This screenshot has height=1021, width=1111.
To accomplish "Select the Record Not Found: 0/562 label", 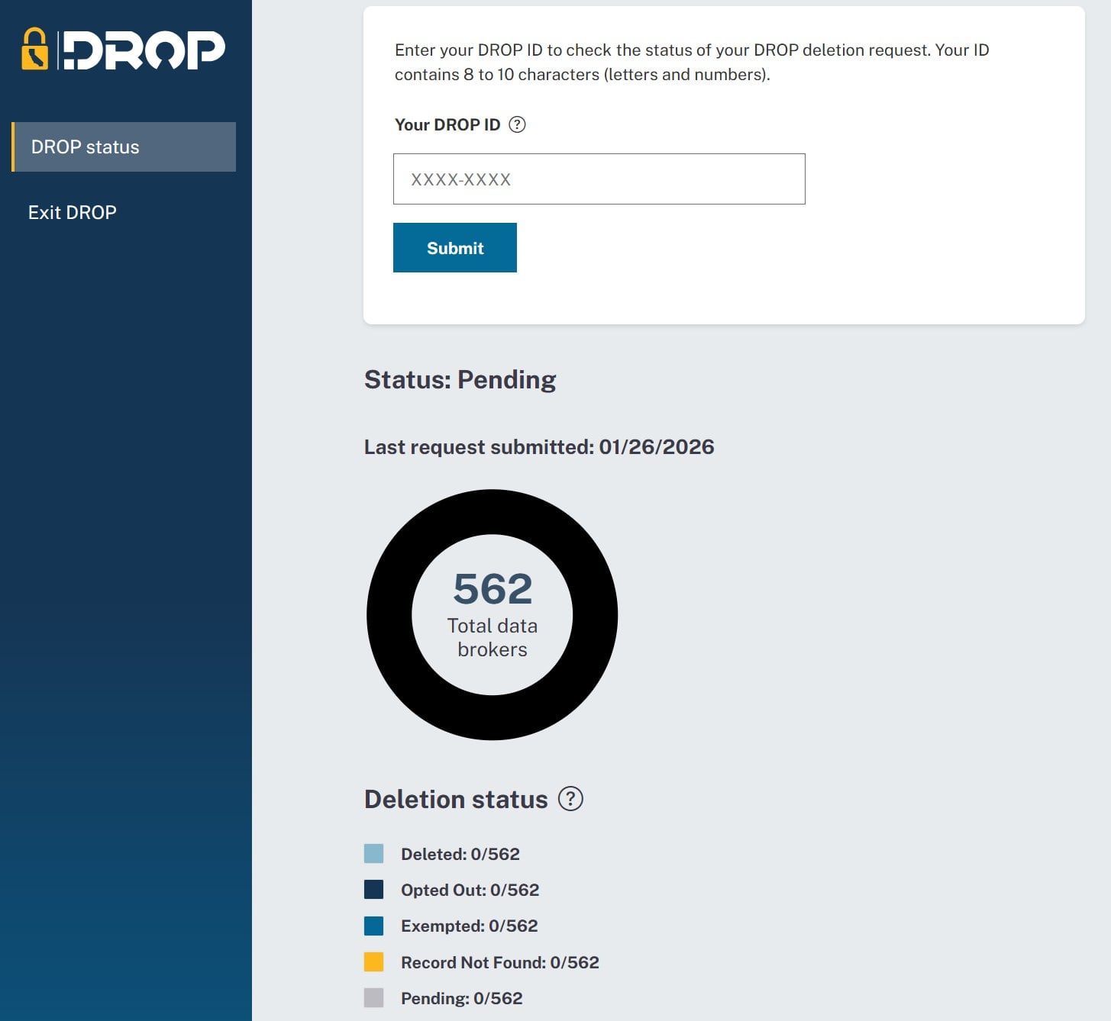I will coord(499,962).
